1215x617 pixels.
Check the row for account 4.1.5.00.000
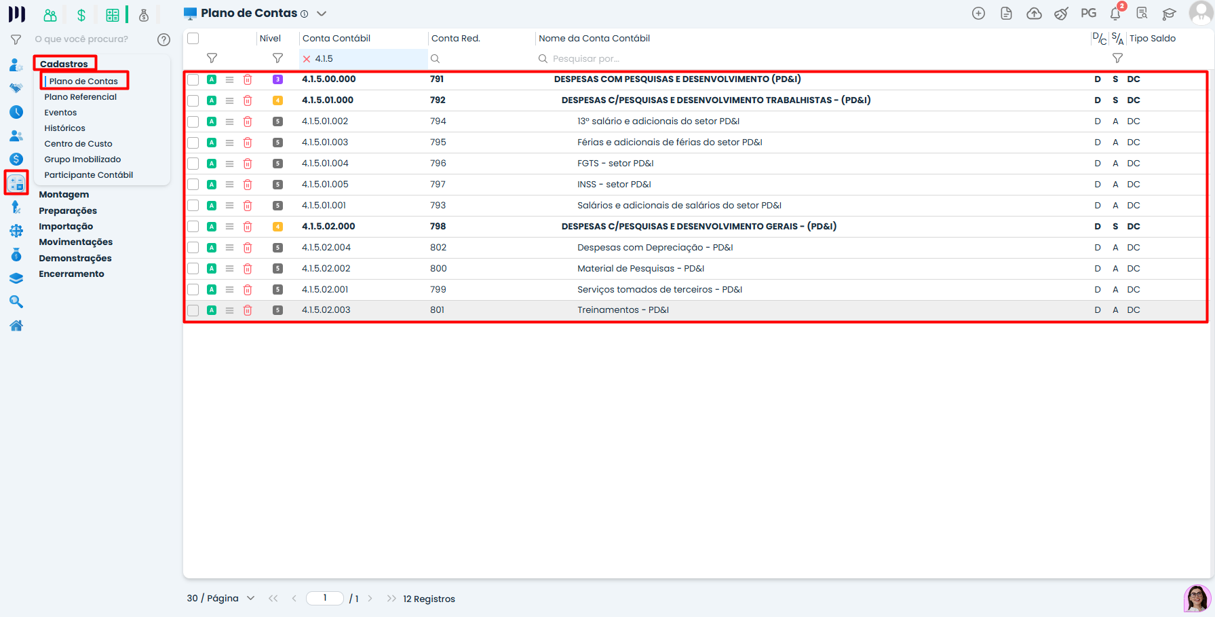[x=193, y=79]
